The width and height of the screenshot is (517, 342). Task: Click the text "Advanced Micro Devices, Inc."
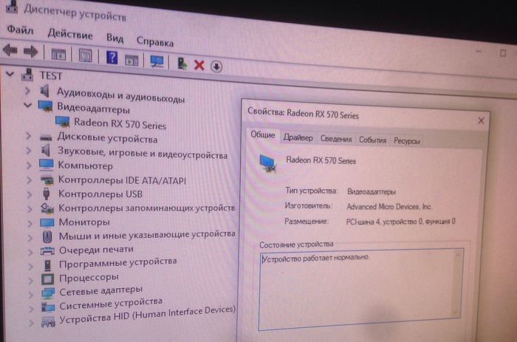[389, 207]
